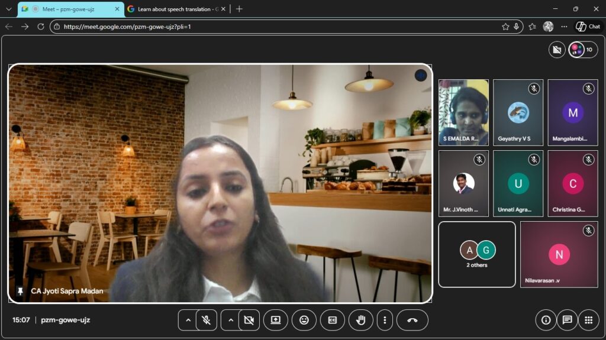Turn on the camera
The image size is (606, 340).
pos(249,320)
